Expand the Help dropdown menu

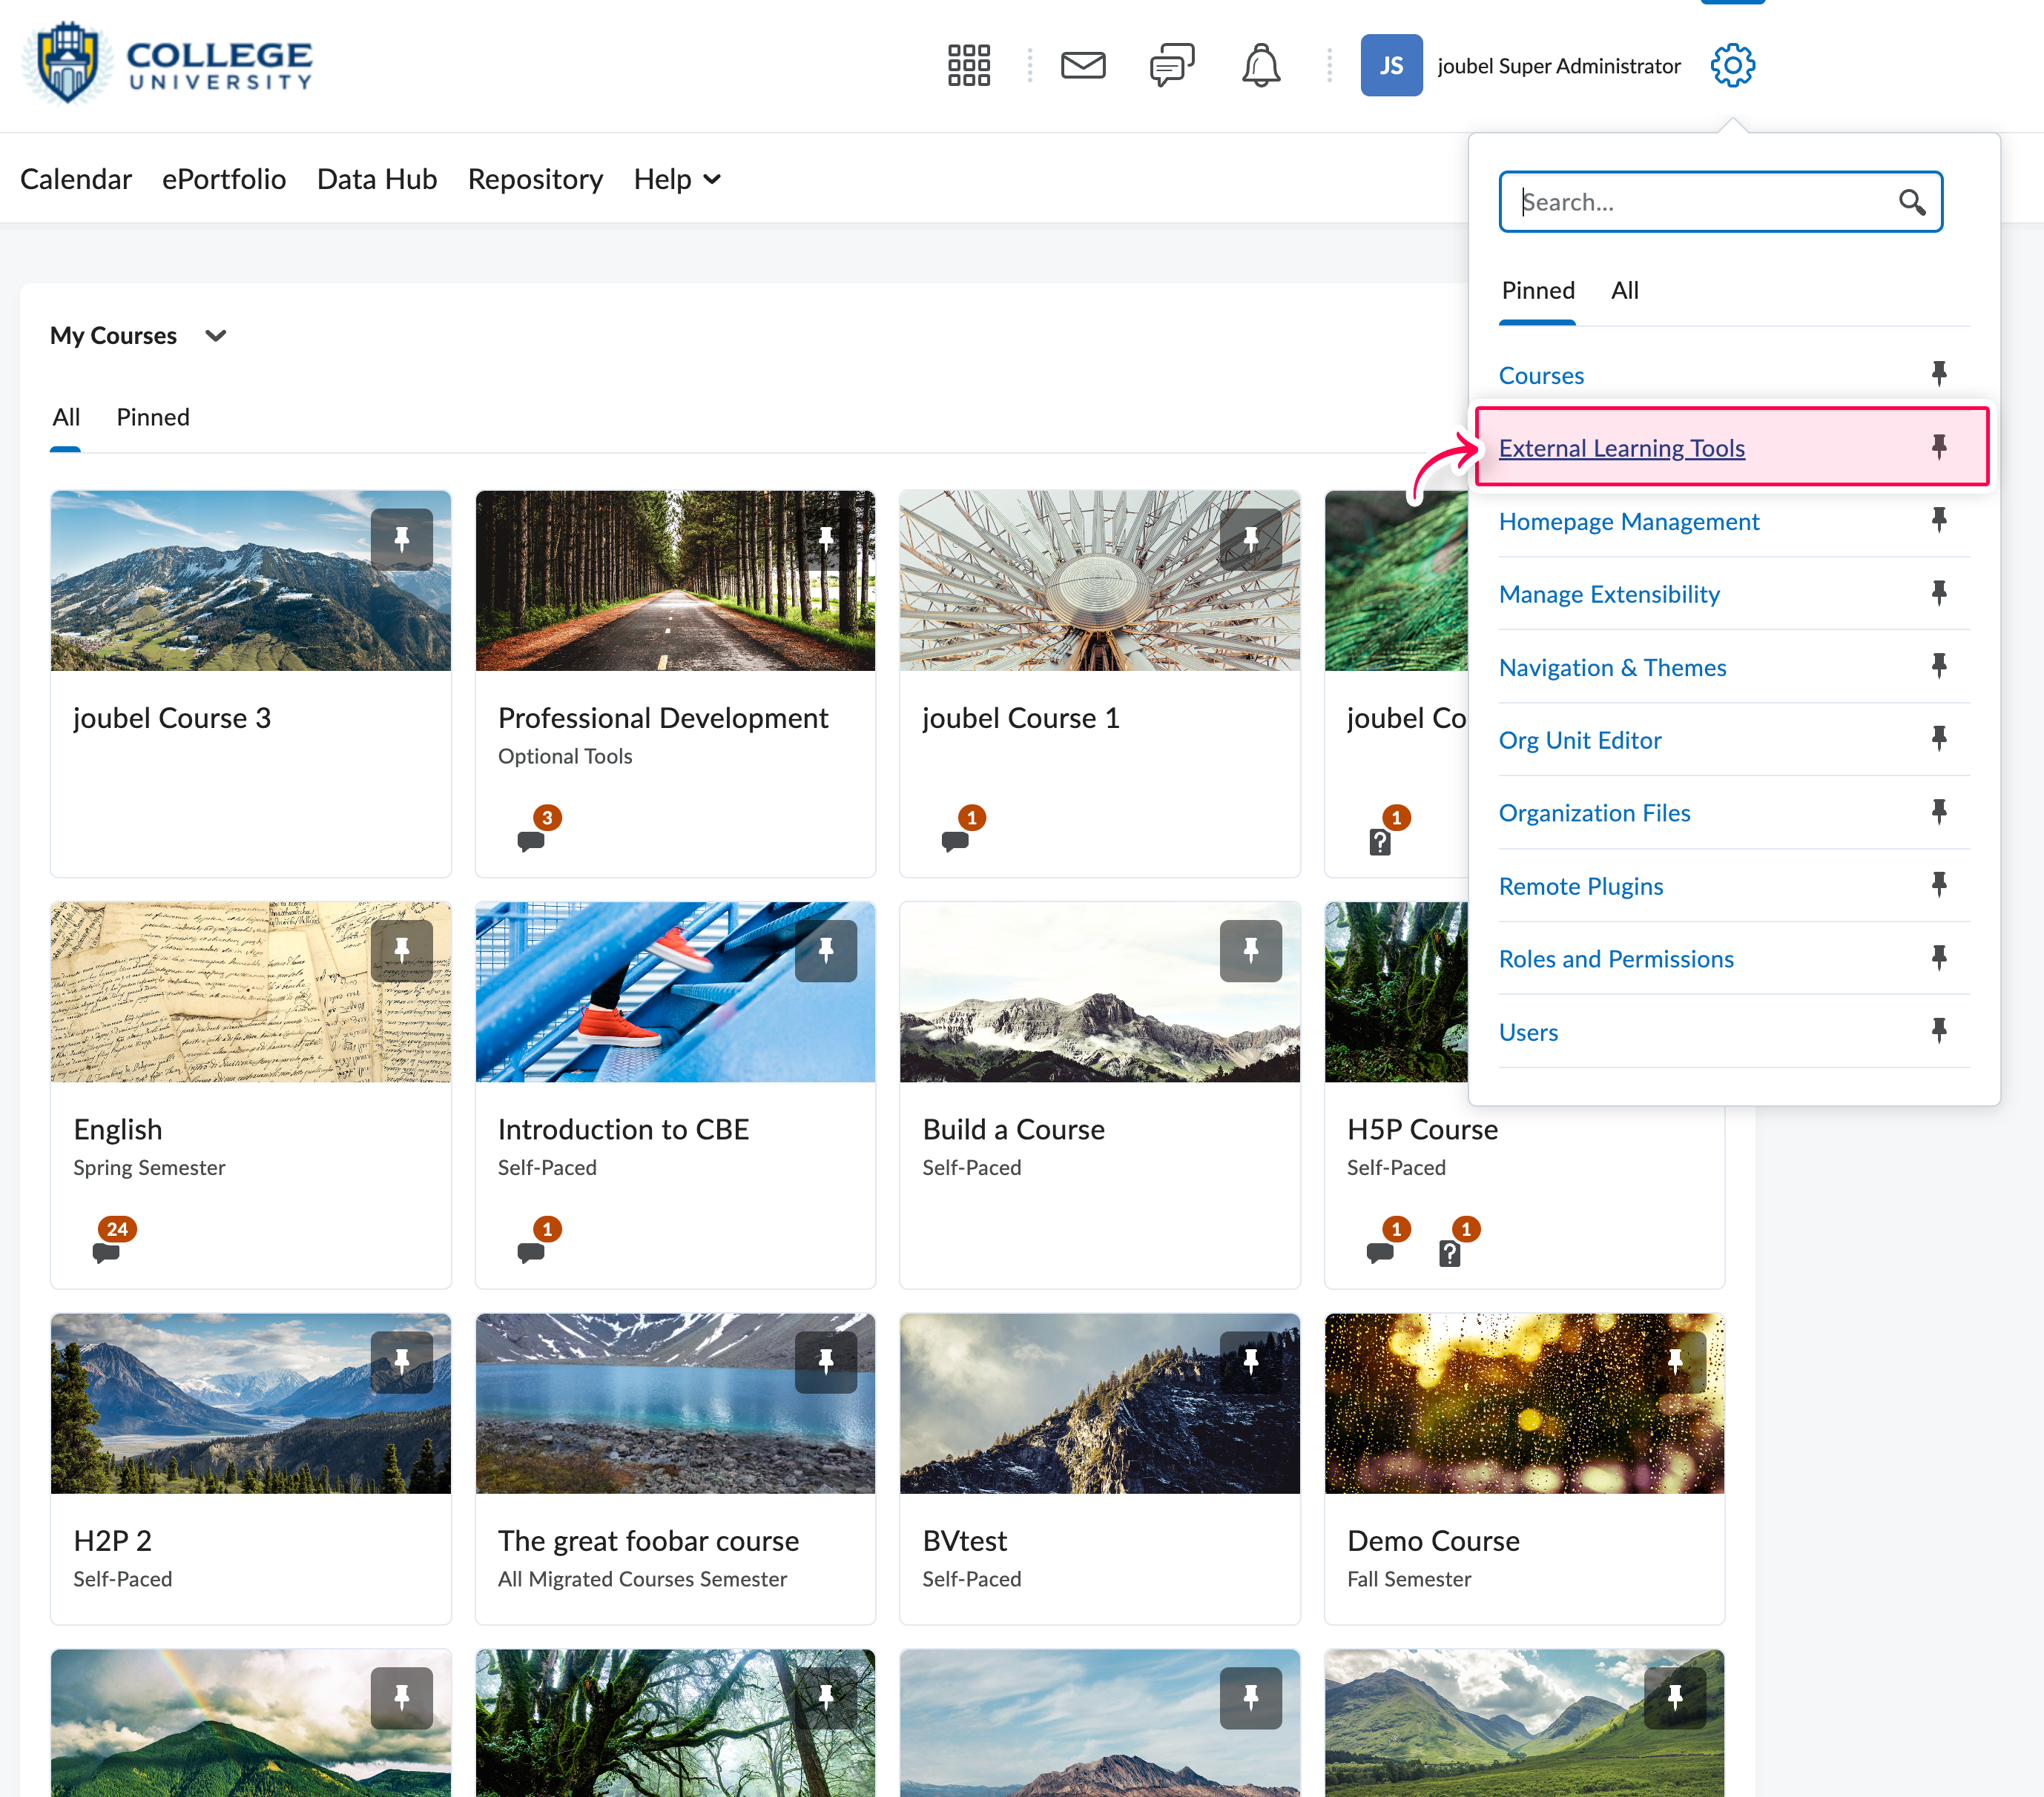pyautogui.click(x=677, y=180)
